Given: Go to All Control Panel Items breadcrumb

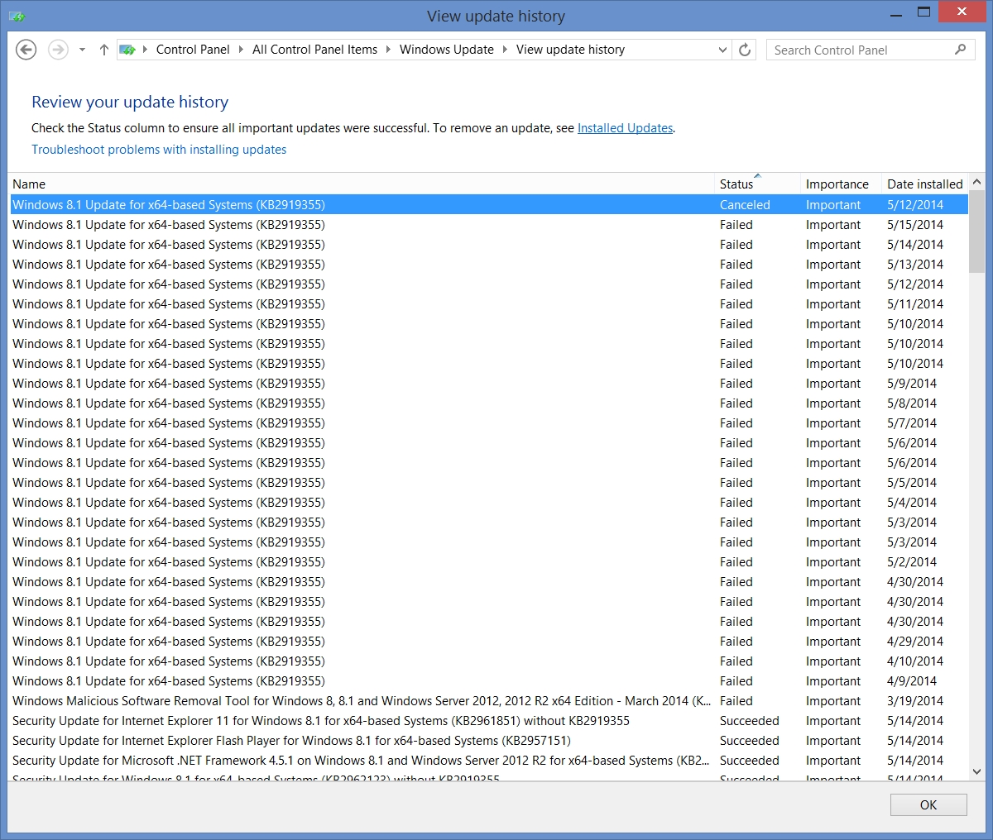Looking at the screenshot, I should [314, 50].
